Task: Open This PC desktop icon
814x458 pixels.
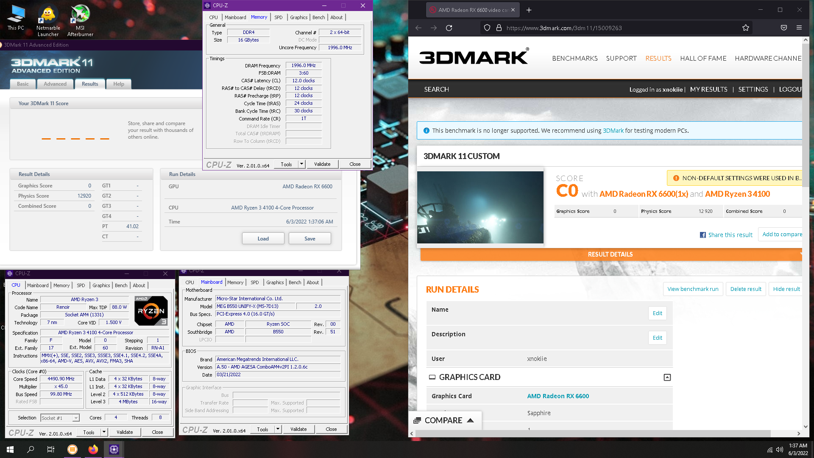Action: 16,18
